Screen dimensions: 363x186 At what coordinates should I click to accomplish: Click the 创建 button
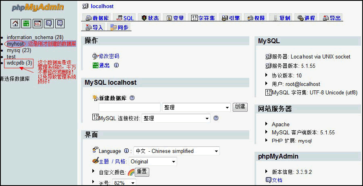[240, 107]
